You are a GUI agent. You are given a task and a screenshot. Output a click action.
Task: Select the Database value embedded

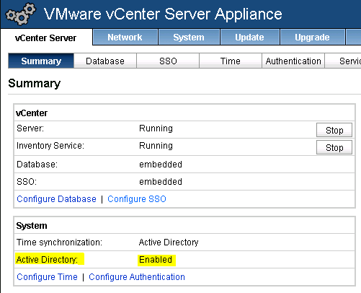click(x=161, y=165)
